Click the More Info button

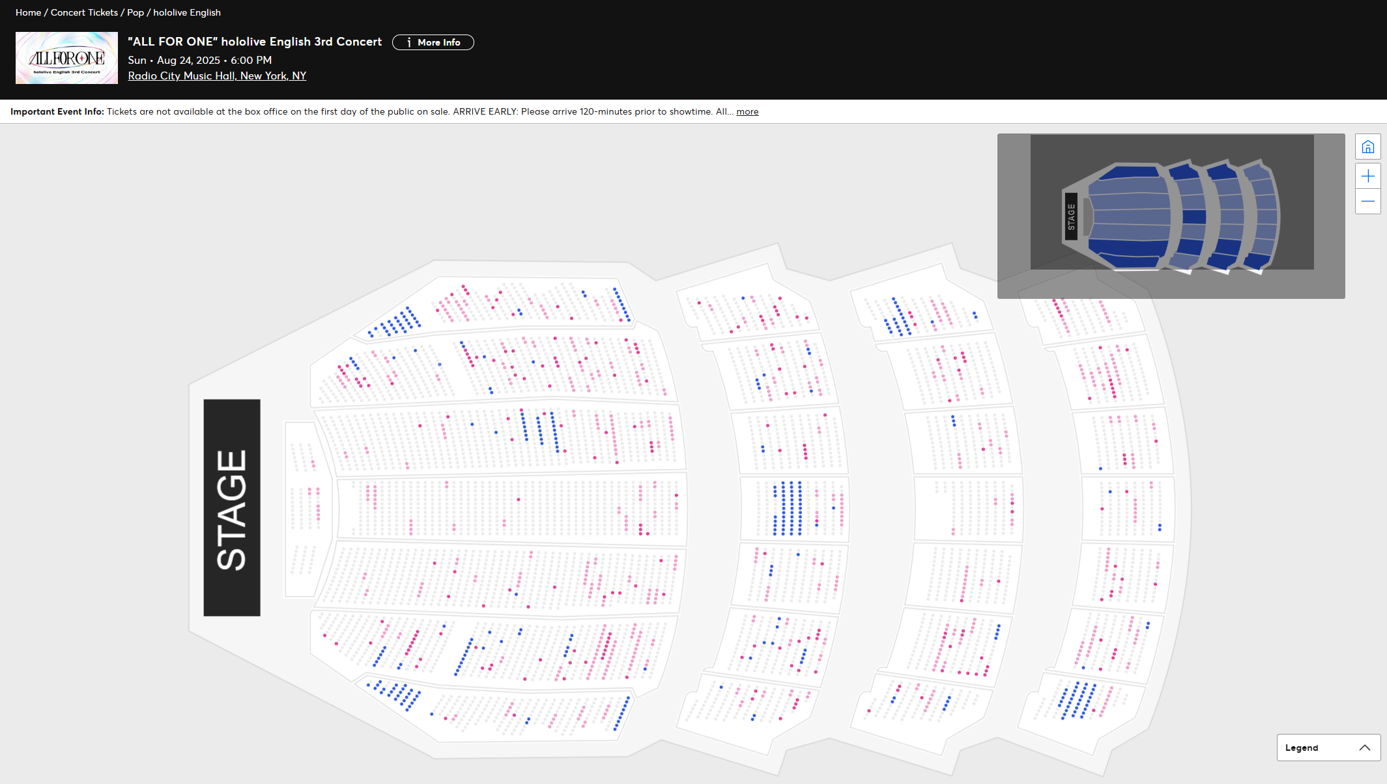coord(433,42)
